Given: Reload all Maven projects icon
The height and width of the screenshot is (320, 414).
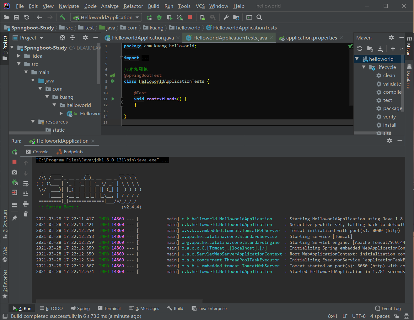Looking at the screenshot, I should click(360, 49).
